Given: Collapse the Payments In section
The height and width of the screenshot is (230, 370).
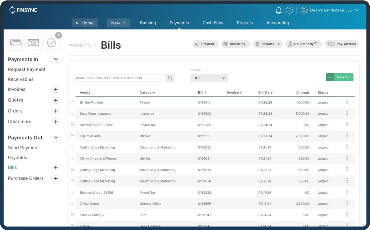Looking at the screenshot, I should click(56, 59).
